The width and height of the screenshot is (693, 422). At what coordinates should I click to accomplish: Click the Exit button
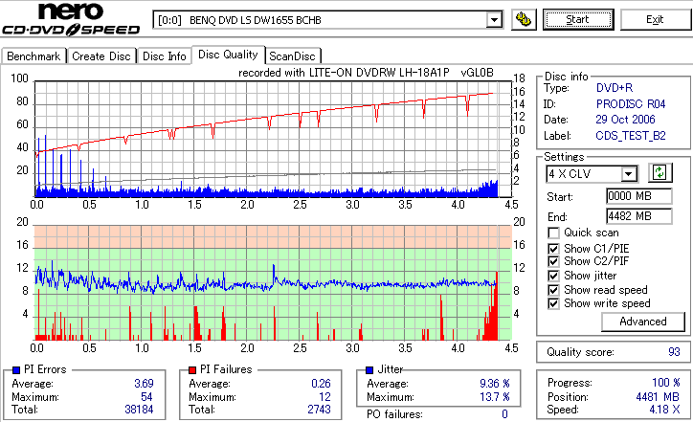655,20
